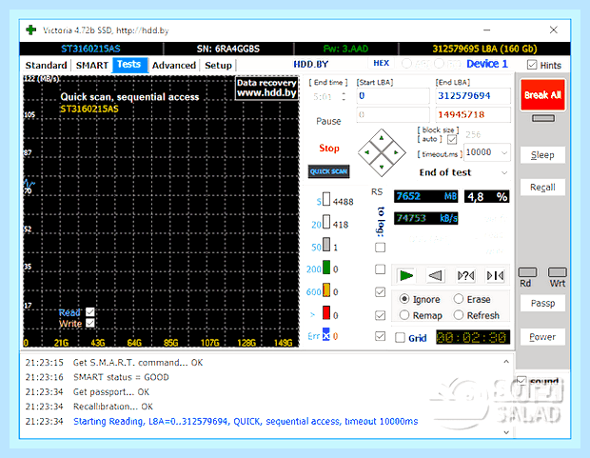This screenshot has width=590, height=458.
Task: Select the Remap radio option
Action: (x=404, y=315)
